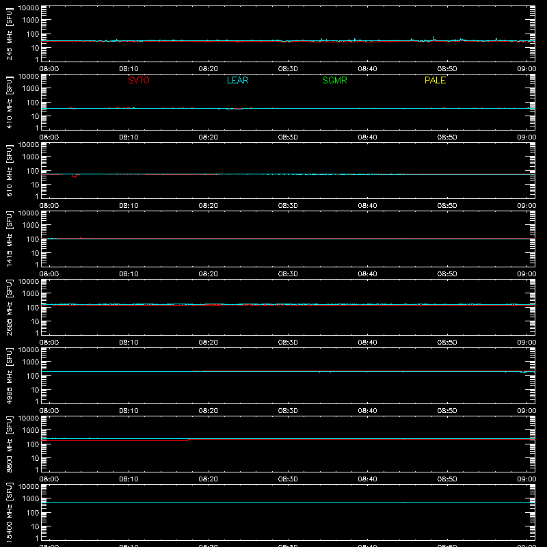Click the 1000 tick value on the 15400 MHz axis
Image resolution: width=547 pixels, height=547 pixels.
(x=31, y=499)
